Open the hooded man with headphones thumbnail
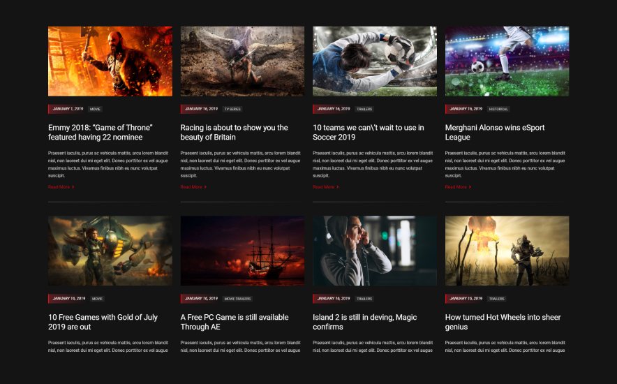This screenshot has height=384, width=617. [375, 251]
